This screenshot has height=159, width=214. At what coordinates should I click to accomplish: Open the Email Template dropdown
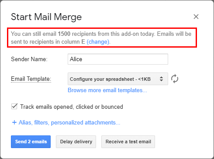click(118, 79)
